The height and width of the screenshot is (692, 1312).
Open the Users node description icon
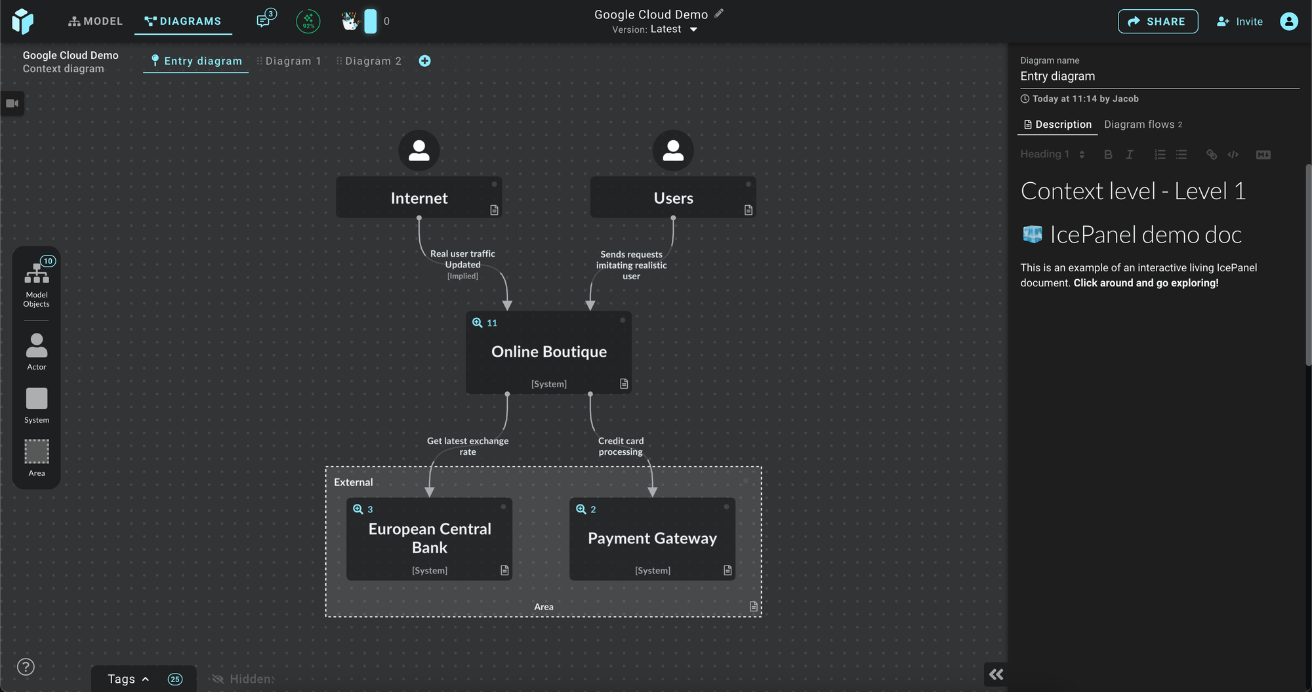pyautogui.click(x=748, y=210)
